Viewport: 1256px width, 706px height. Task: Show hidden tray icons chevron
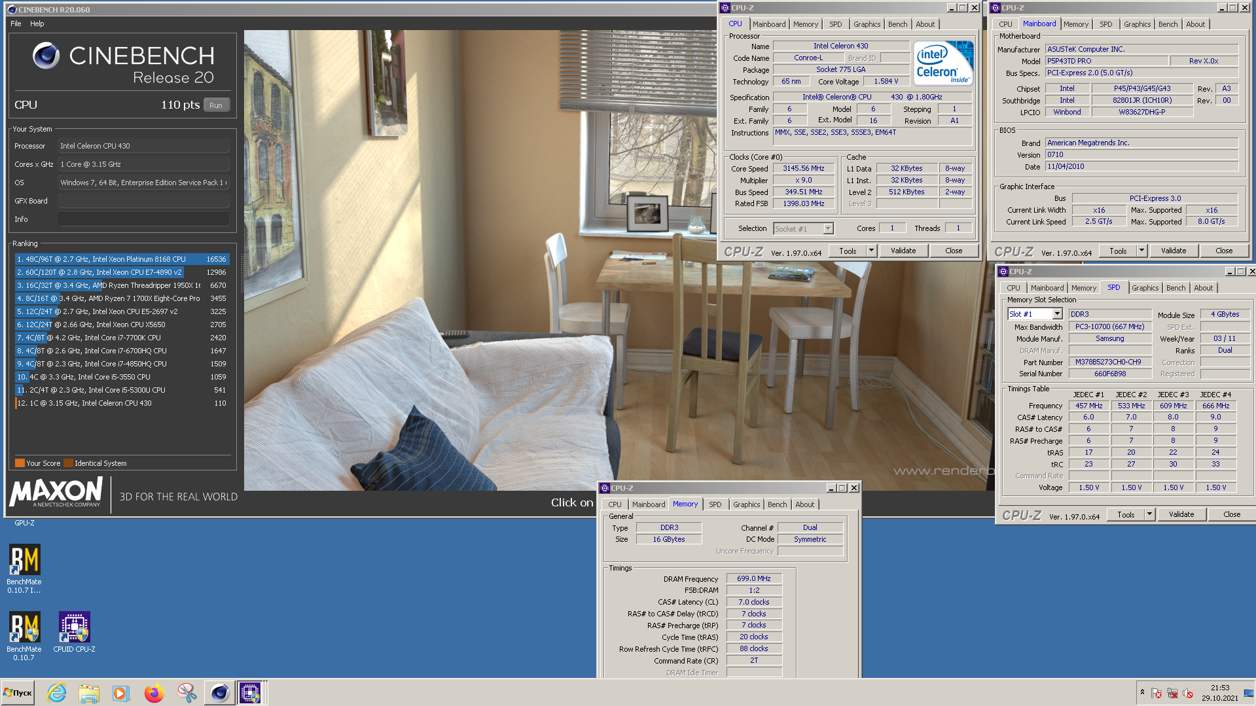coord(1142,692)
